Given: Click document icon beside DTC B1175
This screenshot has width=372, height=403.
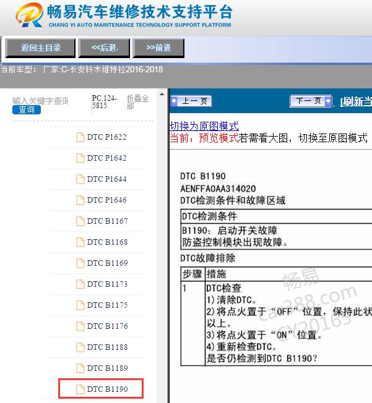Looking at the screenshot, I should point(80,305).
